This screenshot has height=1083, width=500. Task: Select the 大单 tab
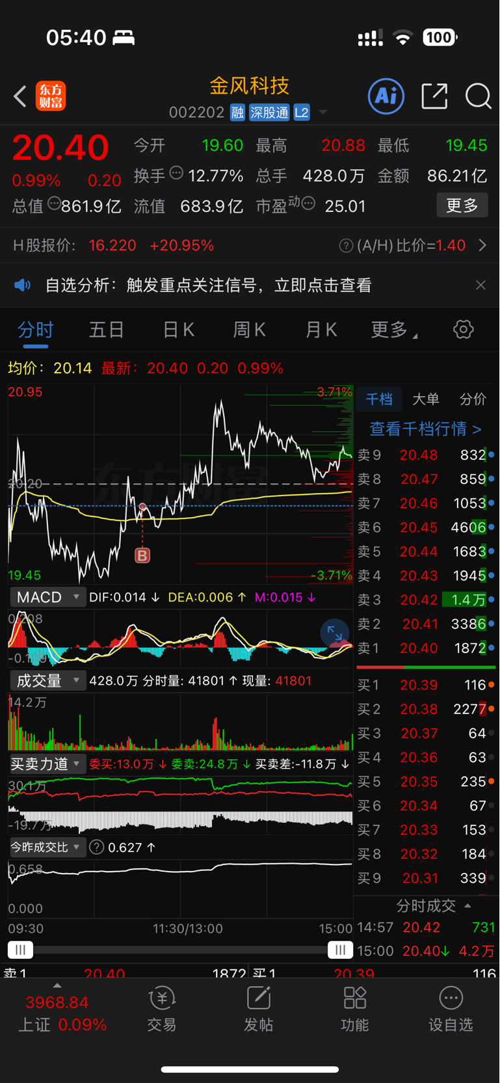coord(426,399)
